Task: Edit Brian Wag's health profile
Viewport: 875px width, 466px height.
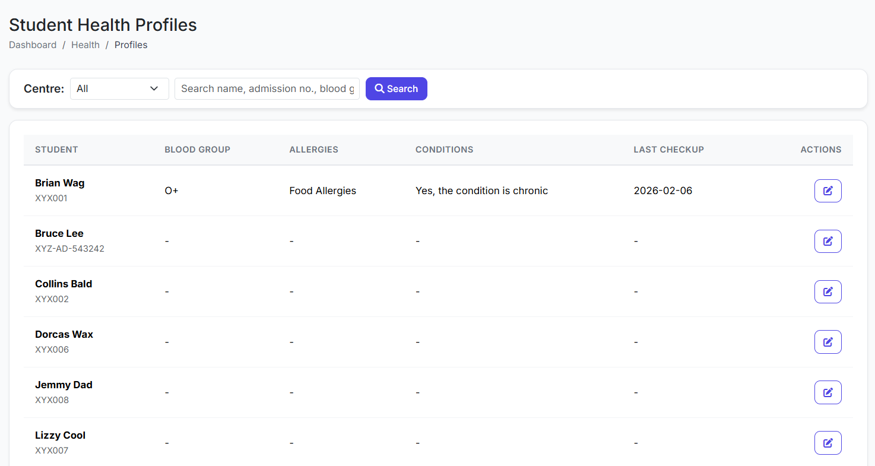Action: click(828, 191)
